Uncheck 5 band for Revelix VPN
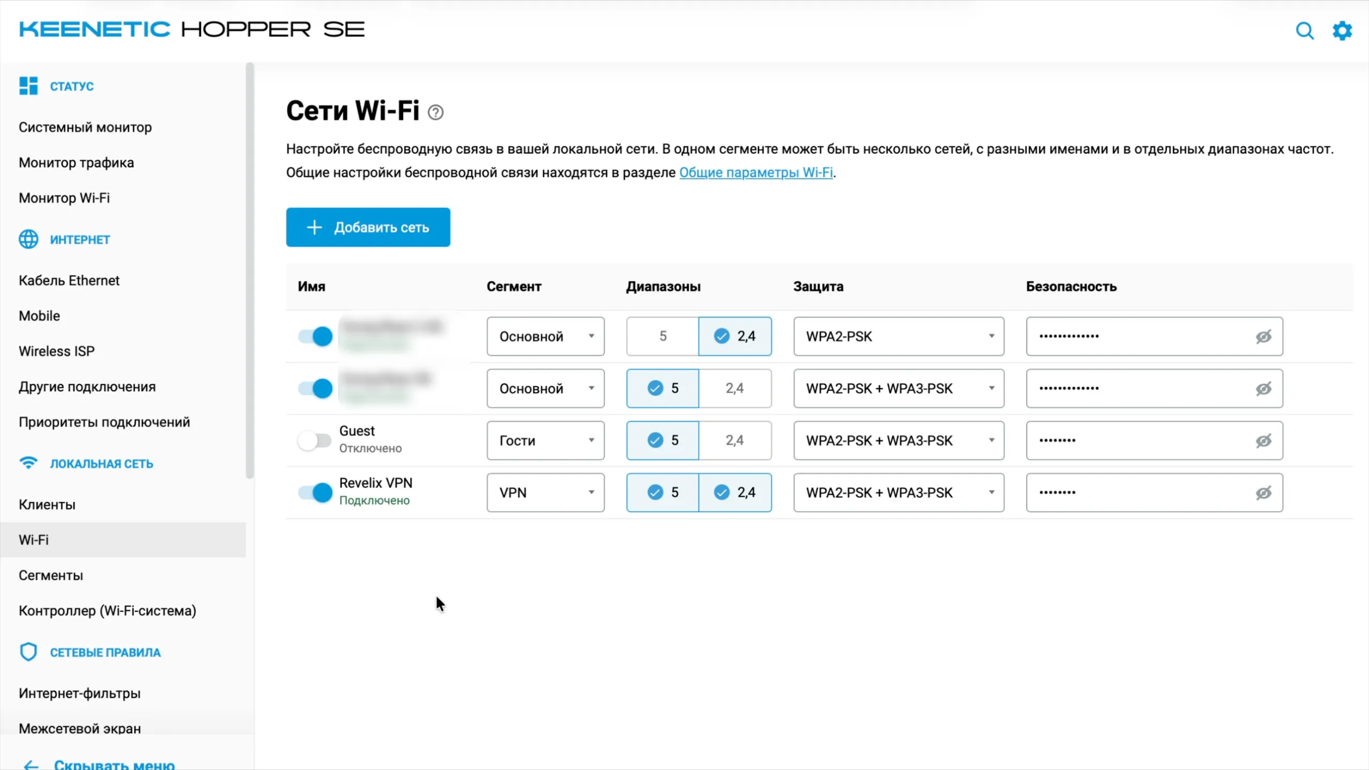Viewport: 1369px width, 770px height. pyautogui.click(x=663, y=492)
